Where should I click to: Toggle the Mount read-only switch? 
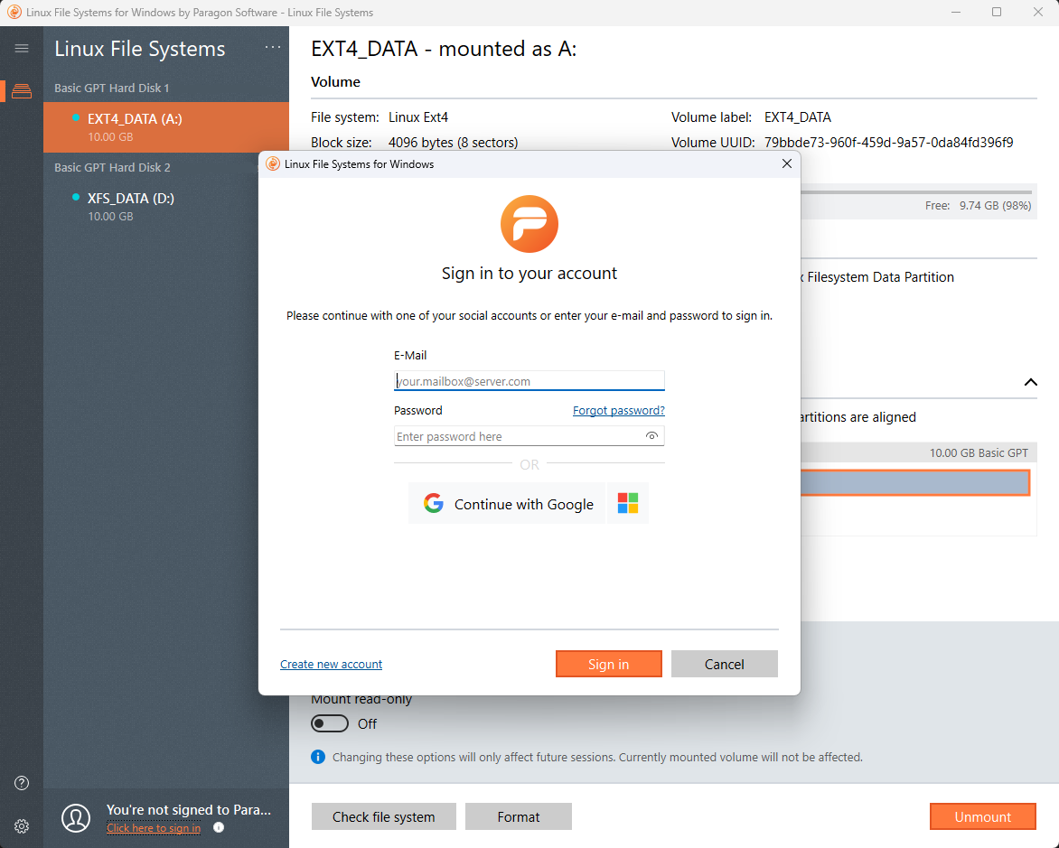(x=330, y=723)
